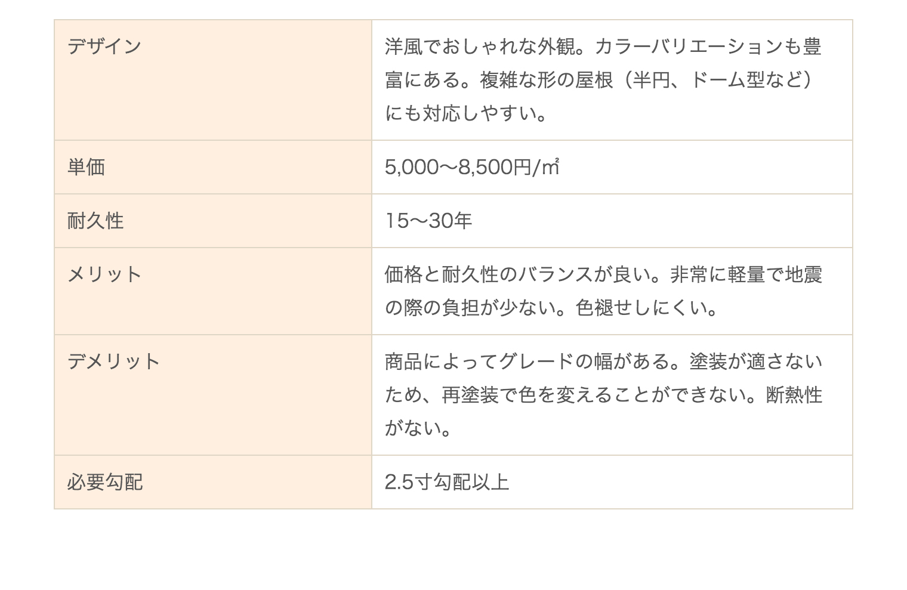Click the line にも対応しやすい
907x590 pixels.
click(x=467, y=113)
